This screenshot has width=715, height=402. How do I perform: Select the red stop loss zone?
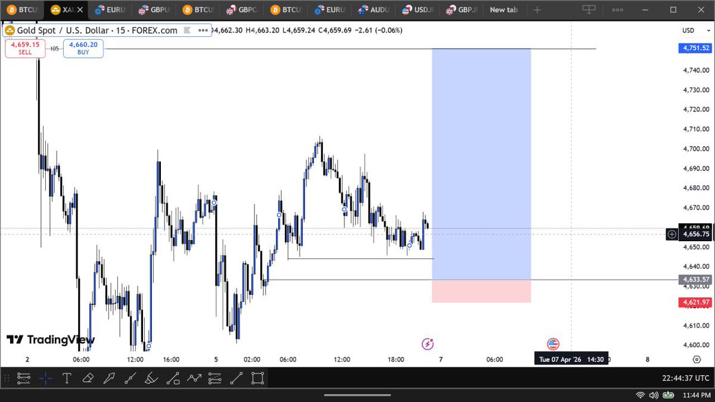pyautogui.click(x=481, y=291)
